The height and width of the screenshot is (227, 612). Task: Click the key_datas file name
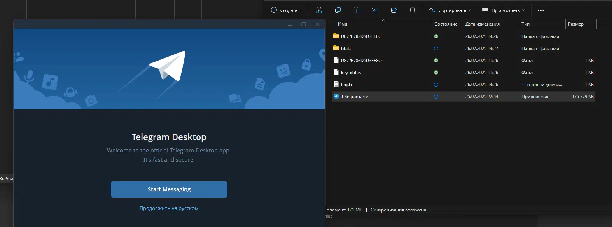point(351,73)
